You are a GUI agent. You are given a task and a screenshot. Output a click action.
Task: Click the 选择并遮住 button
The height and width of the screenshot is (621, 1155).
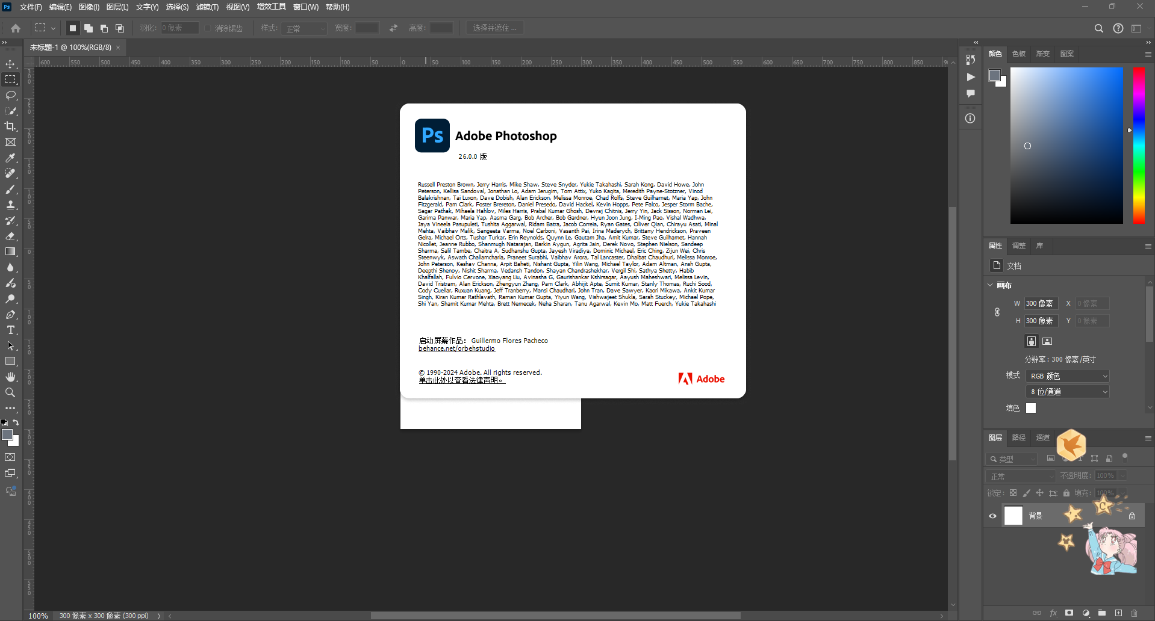(494, 28)
